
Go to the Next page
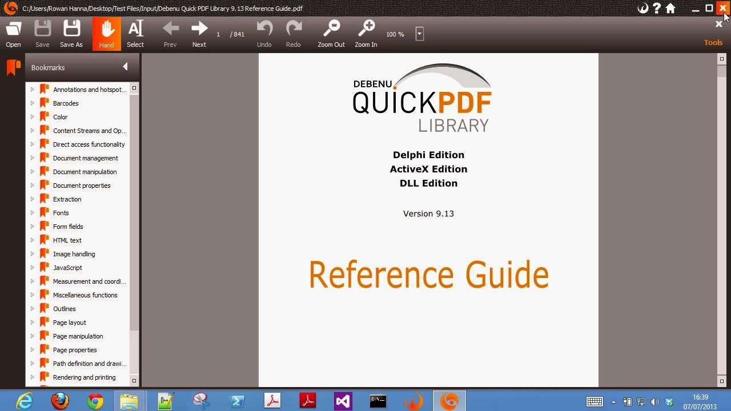[x=199, y=34]
